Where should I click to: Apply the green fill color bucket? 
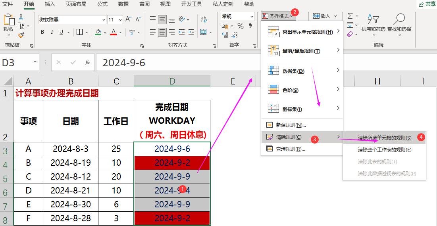(98, 32)
